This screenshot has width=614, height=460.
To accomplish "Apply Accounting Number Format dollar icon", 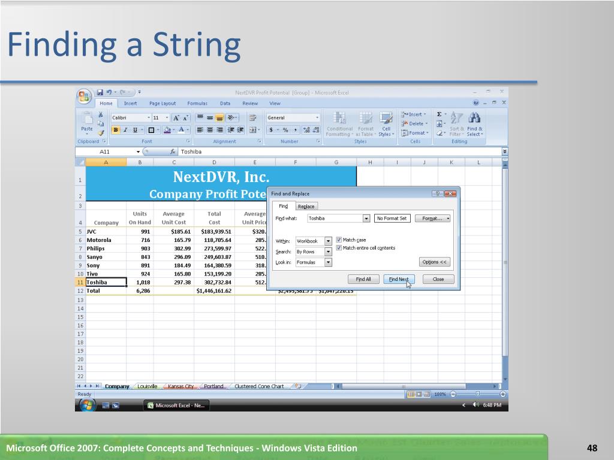I will (271, 130).
